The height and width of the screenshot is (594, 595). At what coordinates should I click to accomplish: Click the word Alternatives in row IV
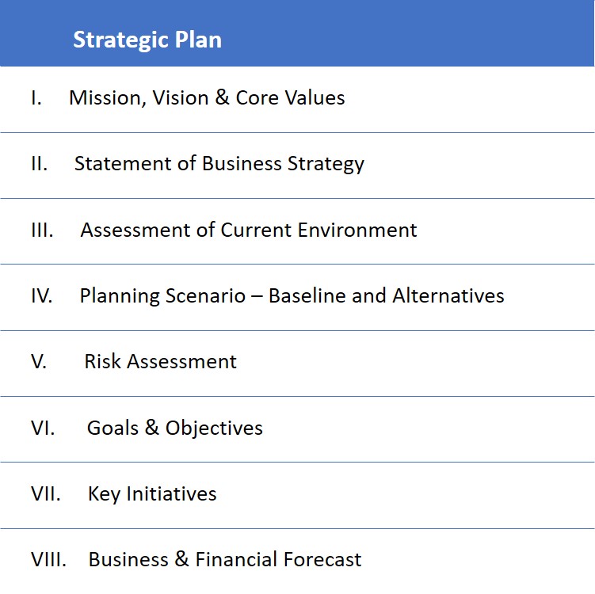448,295
